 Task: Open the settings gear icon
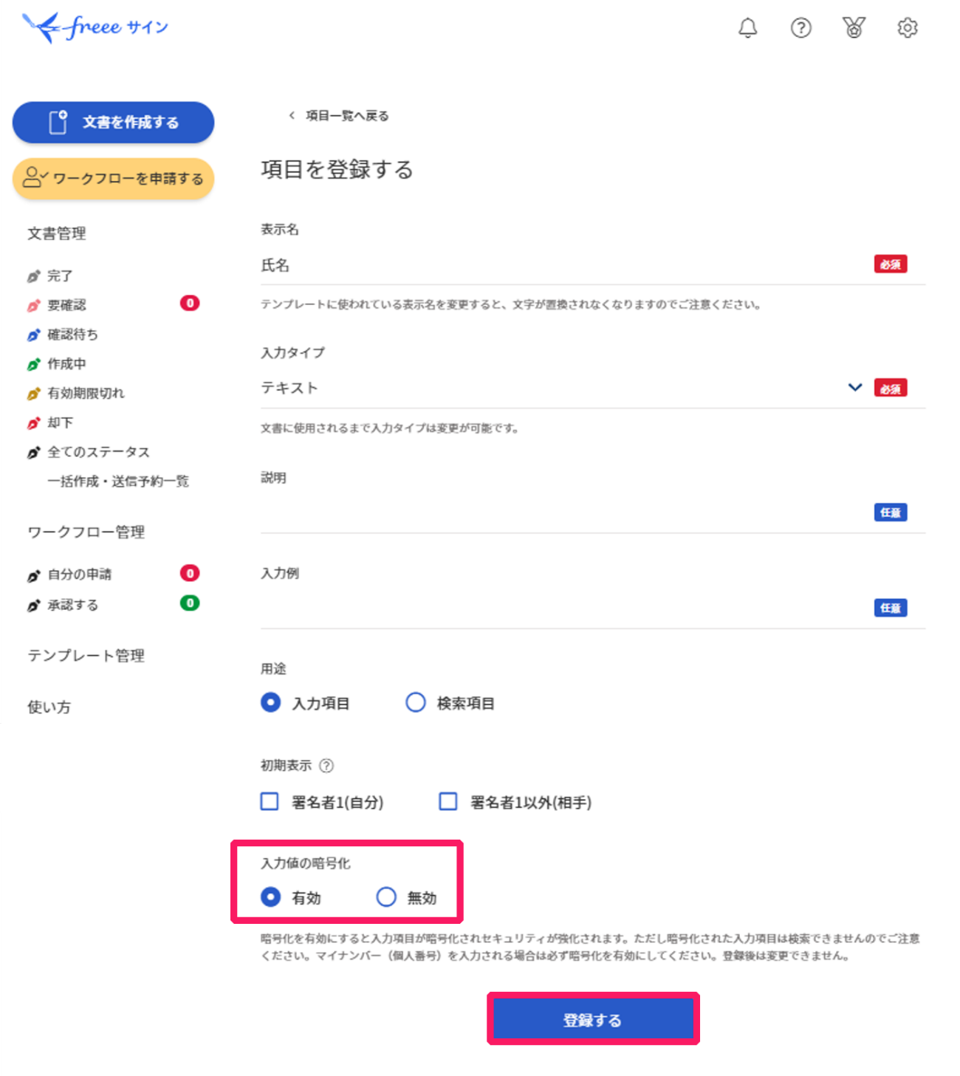[x=907, y=28]
